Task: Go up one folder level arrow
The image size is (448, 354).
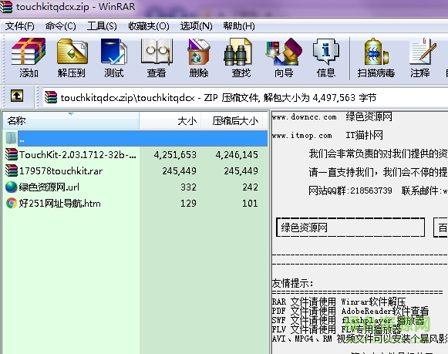Action: click(x=17, y=96)
